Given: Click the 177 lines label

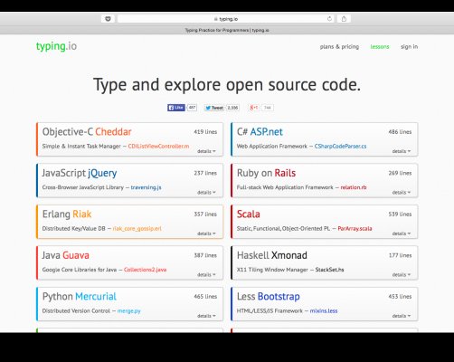Looking at the screenshot, I should pyautogui.click(x=400, y=255).
